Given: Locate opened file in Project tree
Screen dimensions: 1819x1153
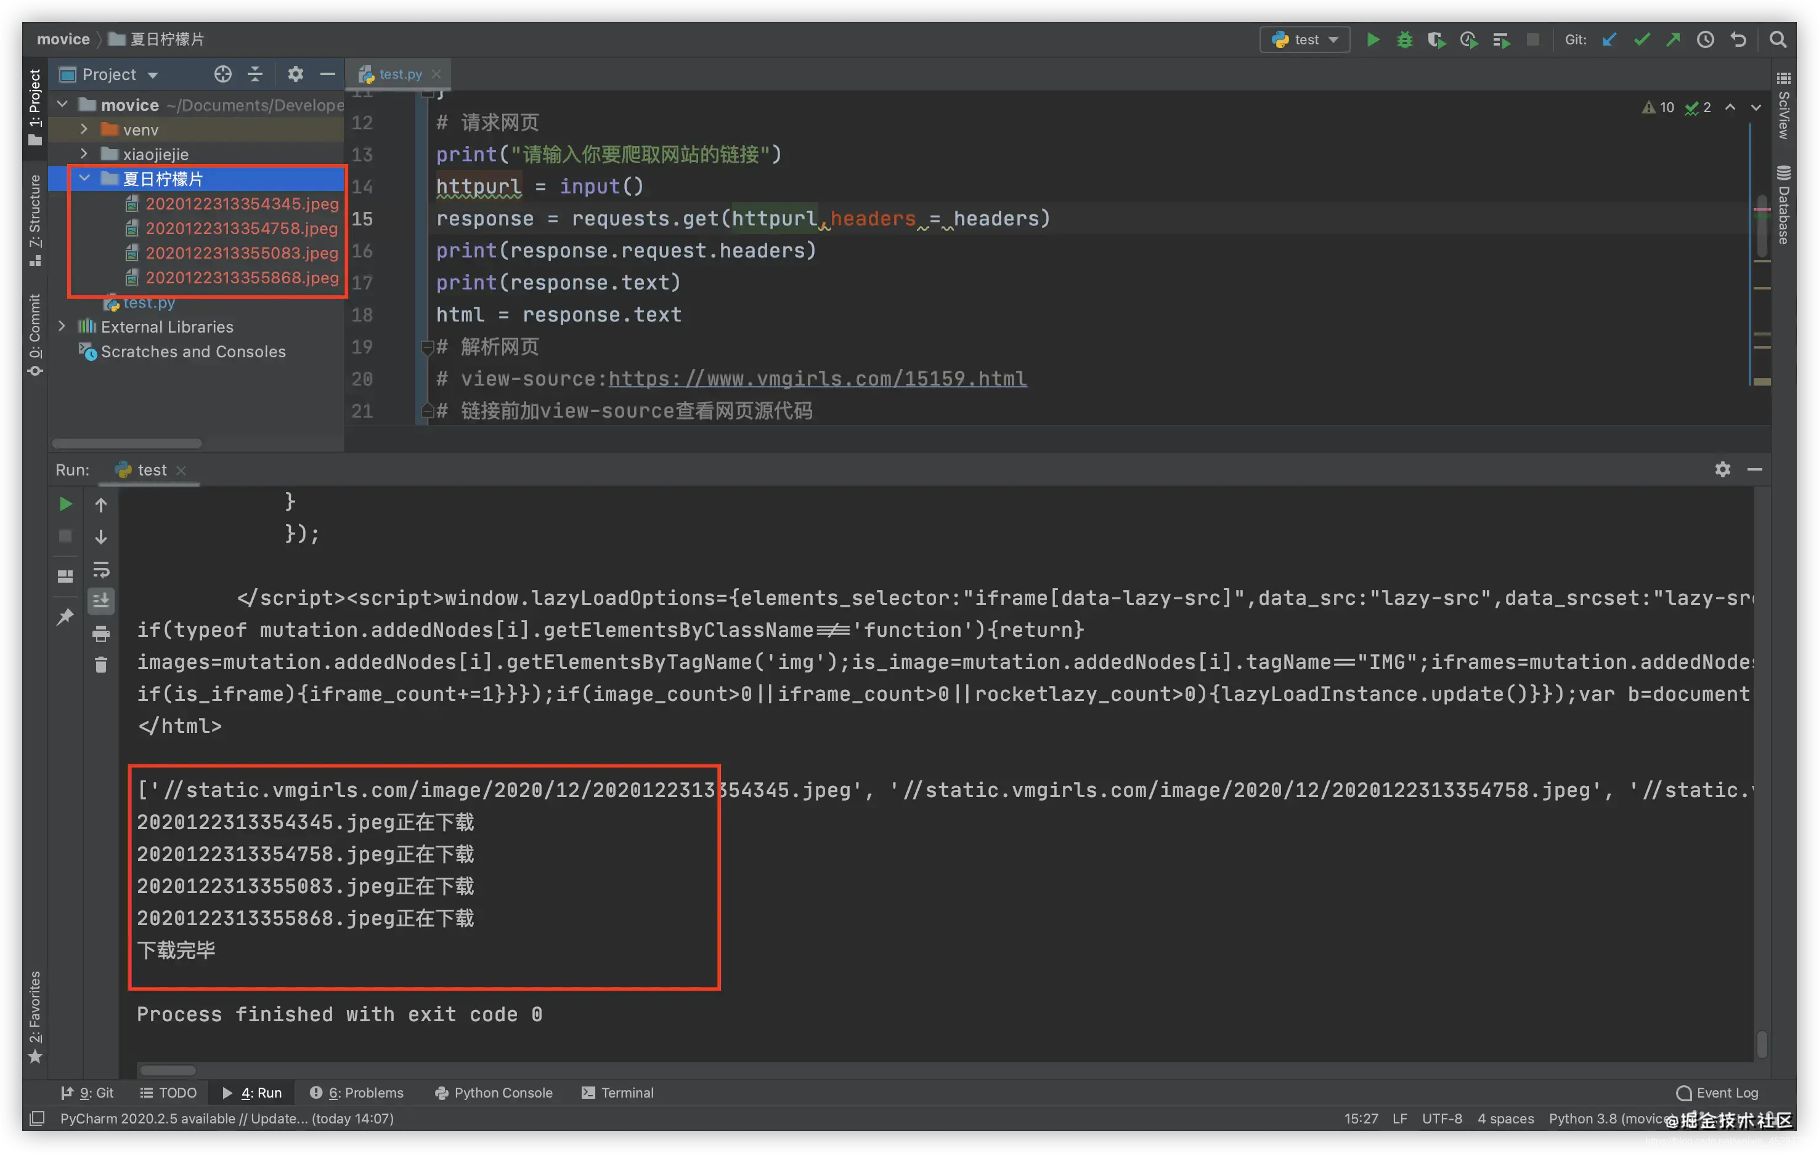Looking at the screenshot, I should [x=222, y=74].
